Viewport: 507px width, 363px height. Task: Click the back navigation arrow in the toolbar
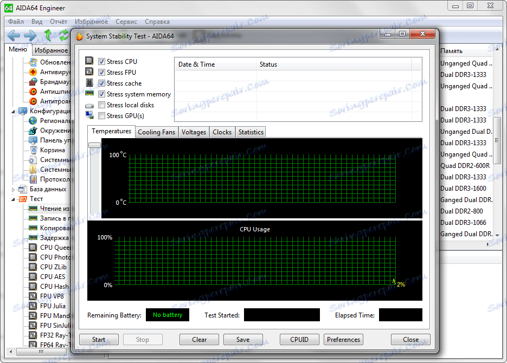coord(14,36)
